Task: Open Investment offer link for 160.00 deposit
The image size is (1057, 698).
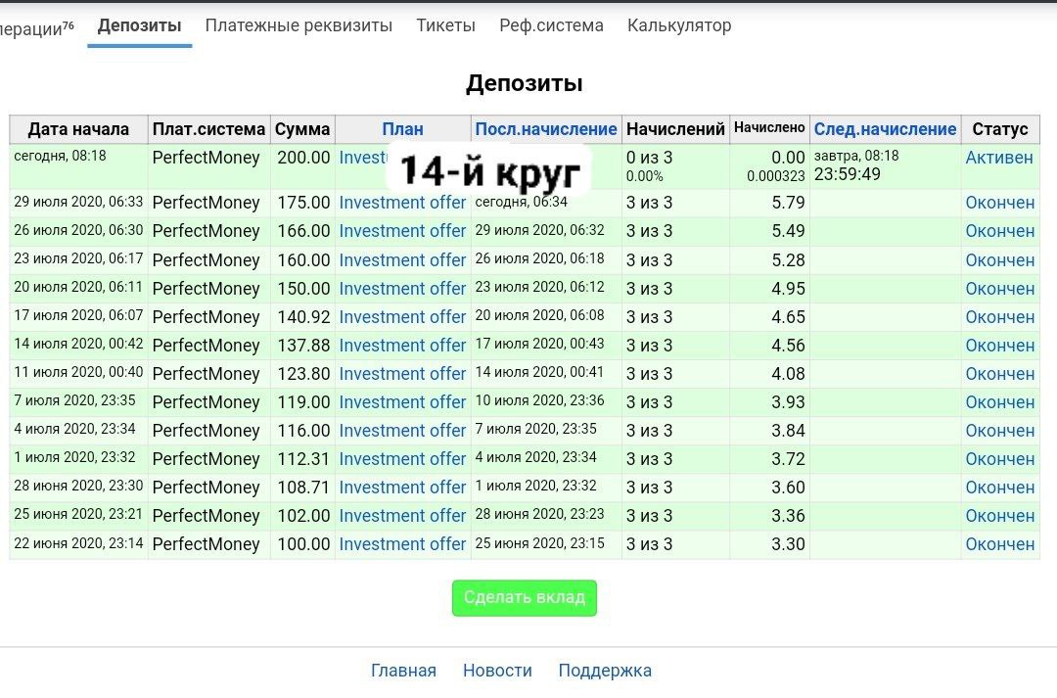Action: [x=402, y=259]
